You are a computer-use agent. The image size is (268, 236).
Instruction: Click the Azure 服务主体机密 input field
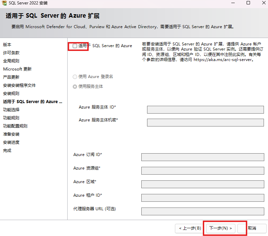click(x=205, y=122)
